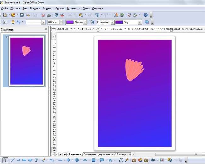
Task: Select the Text tool
Action: 36,160
